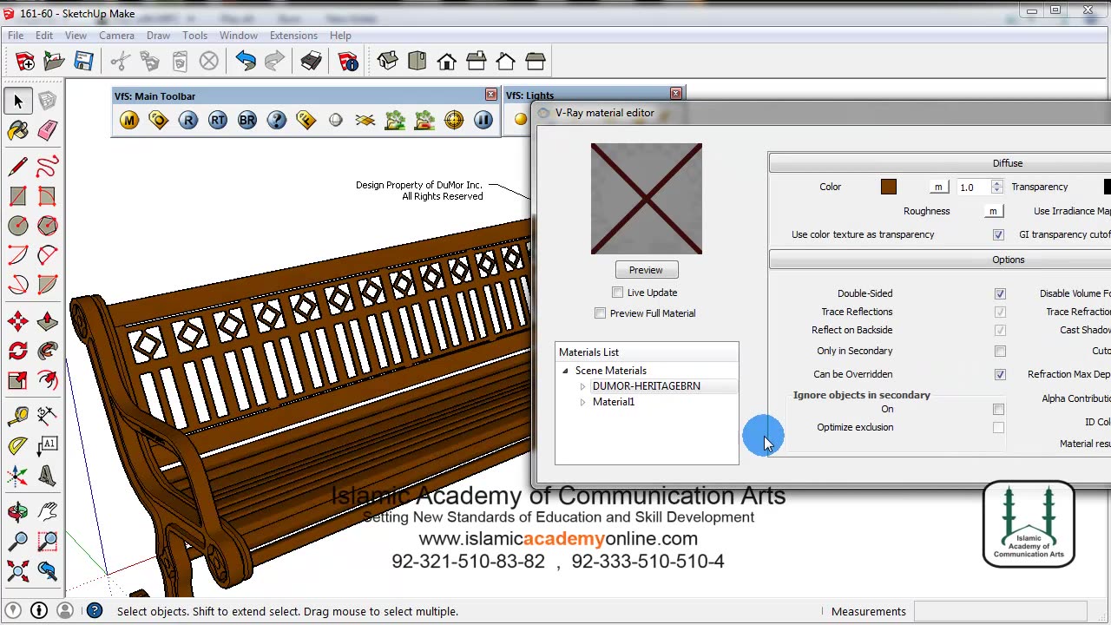
Task: Open V-Ray material editor M icon
Action: [129, 121]
